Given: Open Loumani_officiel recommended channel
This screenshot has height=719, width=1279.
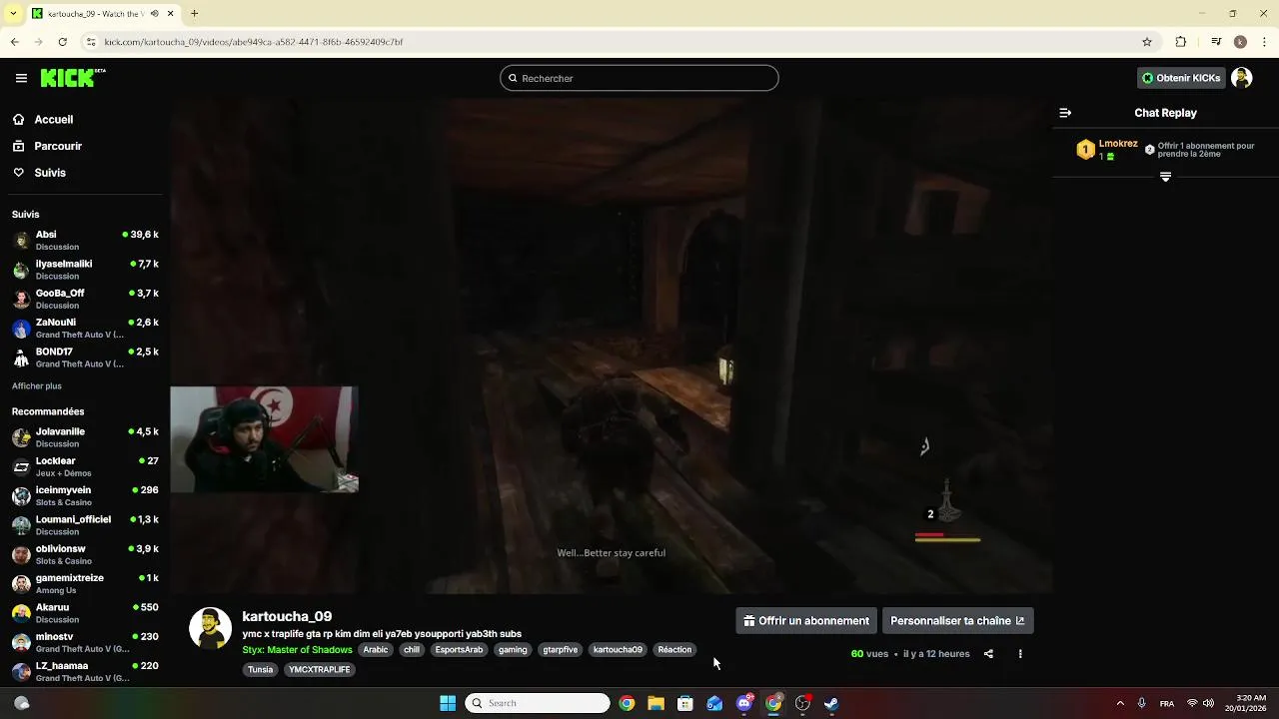Looking at the screenshot, I should (x=85, y=525).
